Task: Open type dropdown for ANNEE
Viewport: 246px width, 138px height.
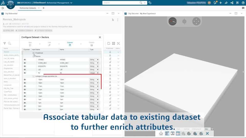Action: click(x=94, y=60)
